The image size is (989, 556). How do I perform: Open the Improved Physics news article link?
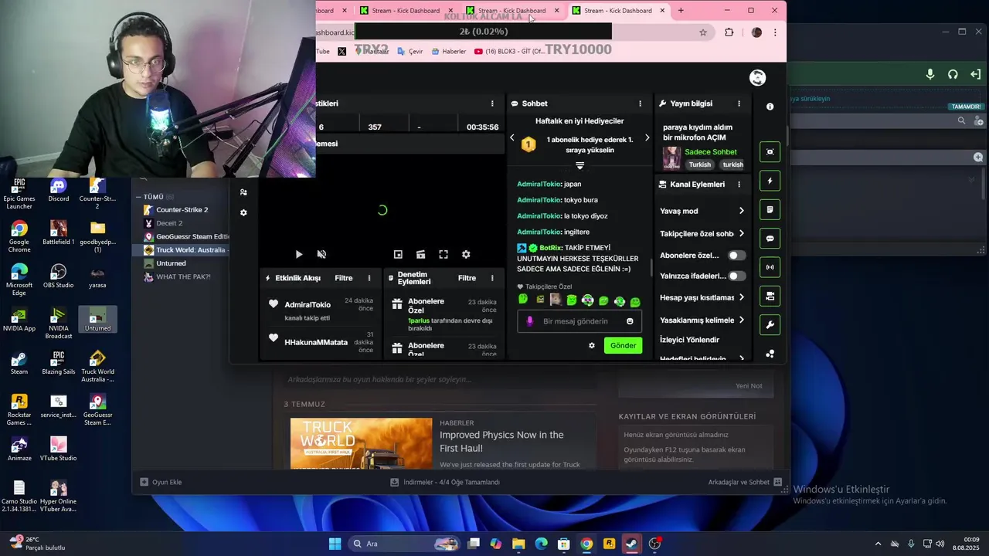[x=501, y=441]
